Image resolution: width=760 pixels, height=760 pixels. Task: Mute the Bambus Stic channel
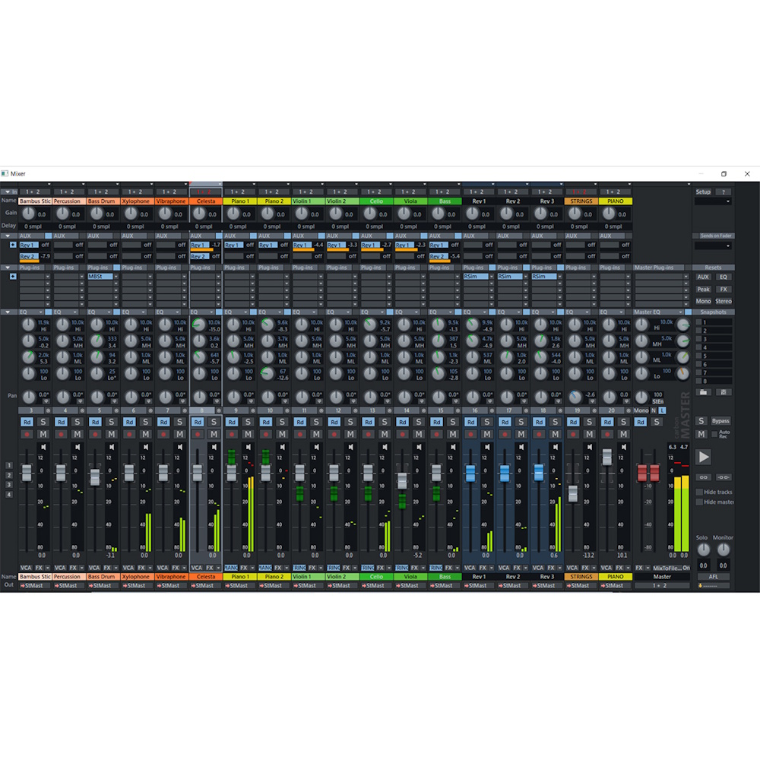point(43,435)
